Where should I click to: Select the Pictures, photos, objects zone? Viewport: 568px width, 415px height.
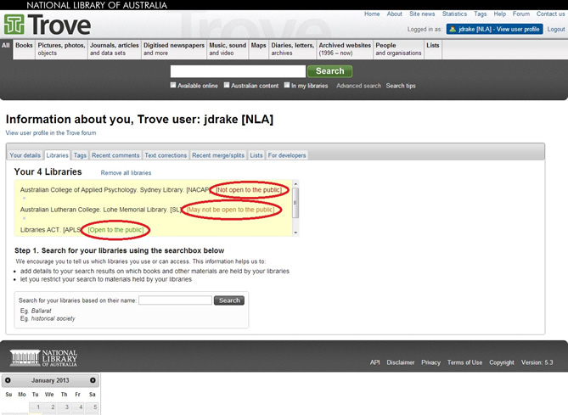61,49
